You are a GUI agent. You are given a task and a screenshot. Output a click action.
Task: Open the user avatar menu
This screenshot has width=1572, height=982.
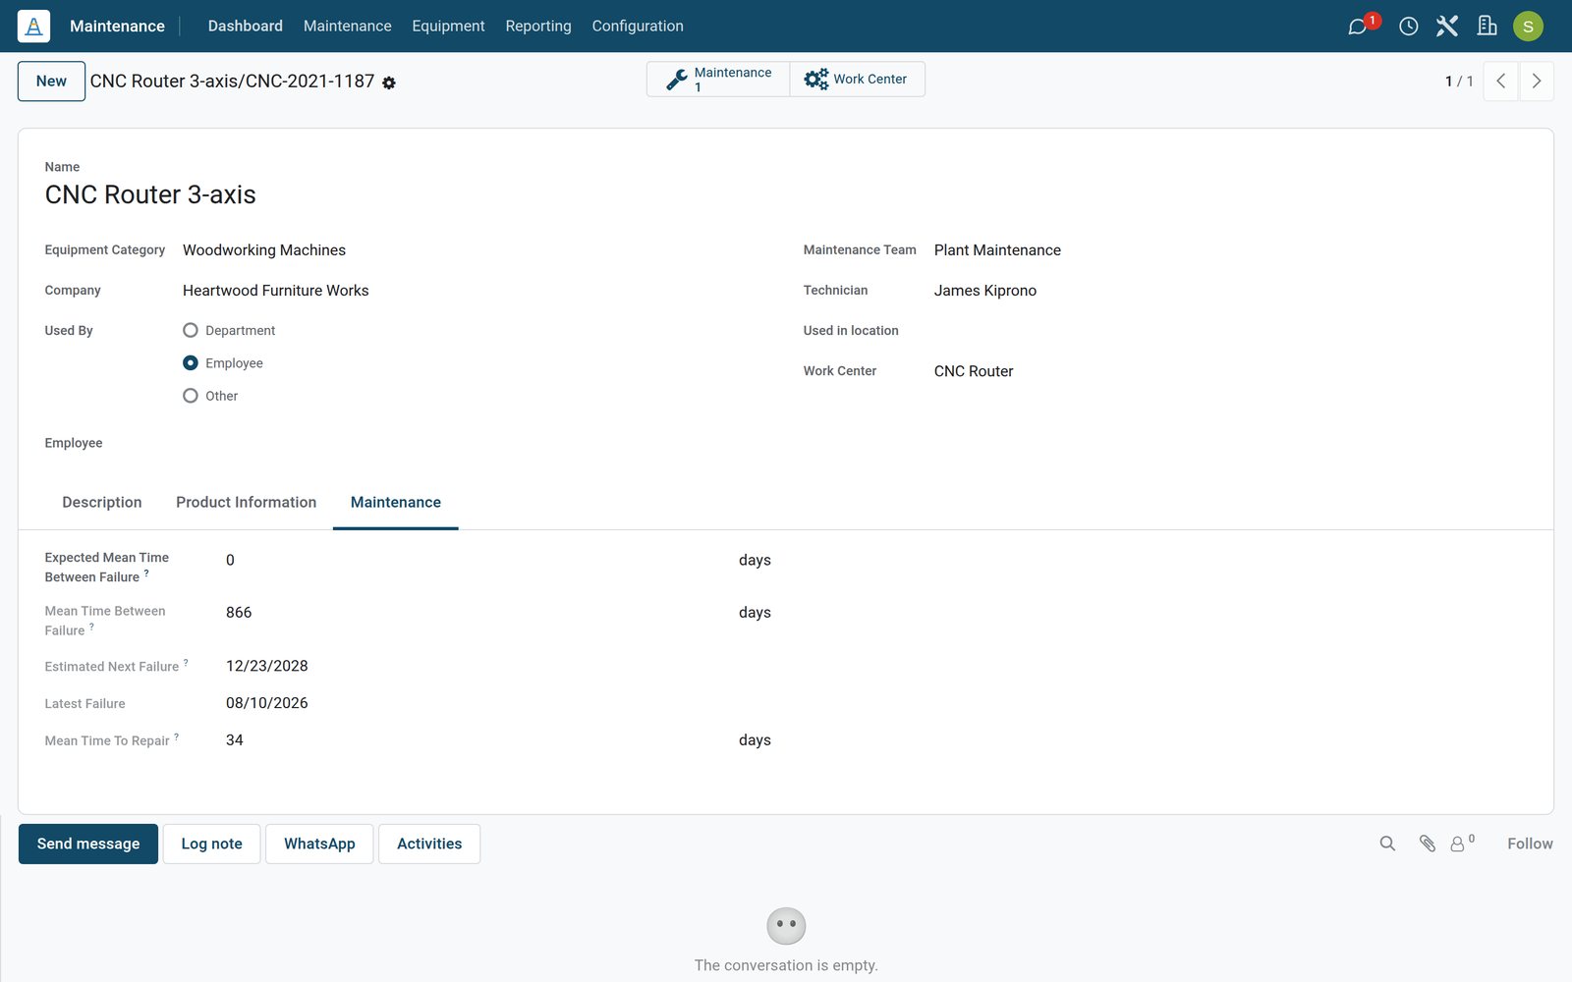click(1528, 27)
